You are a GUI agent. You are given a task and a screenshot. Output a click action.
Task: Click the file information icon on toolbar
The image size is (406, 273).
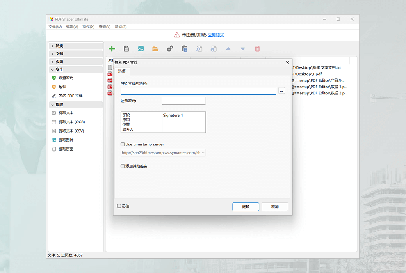(x=213, y=48)
